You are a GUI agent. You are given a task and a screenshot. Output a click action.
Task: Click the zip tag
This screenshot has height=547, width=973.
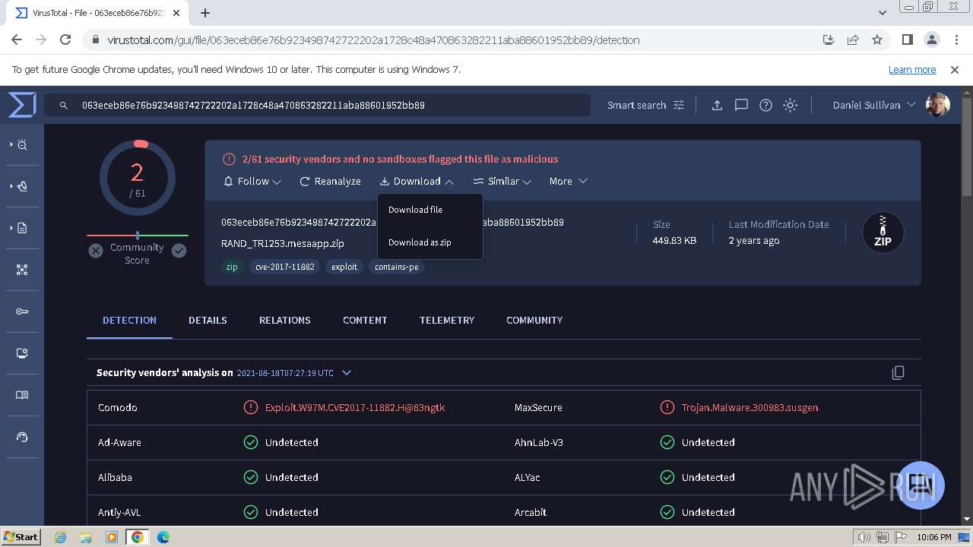pyautogui.click(x=232, y=267)
